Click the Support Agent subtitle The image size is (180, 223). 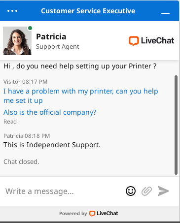pos(58,47)
